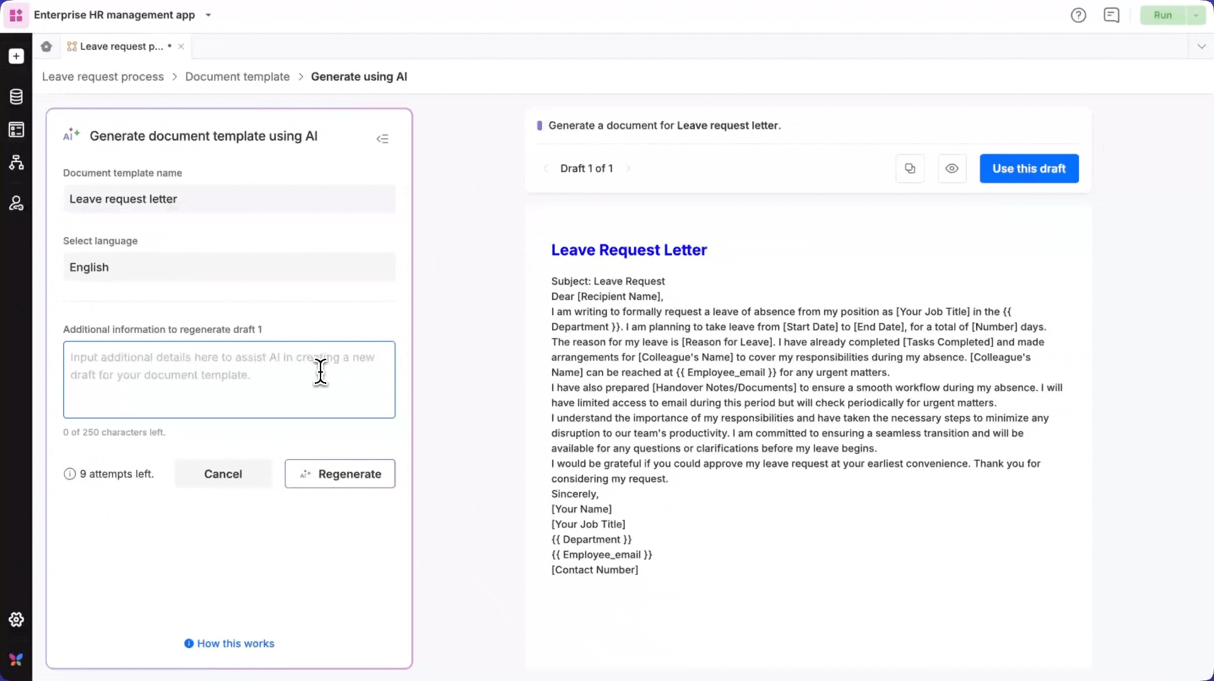Click the Dear [Recipient Name], line

point(607,296)
